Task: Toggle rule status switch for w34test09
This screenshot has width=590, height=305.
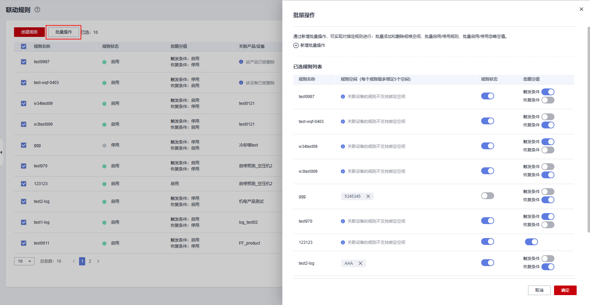Action: (x=487, y=146)
